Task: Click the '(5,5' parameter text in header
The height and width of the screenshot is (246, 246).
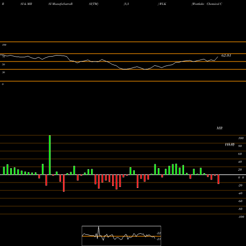Action: 126,4
